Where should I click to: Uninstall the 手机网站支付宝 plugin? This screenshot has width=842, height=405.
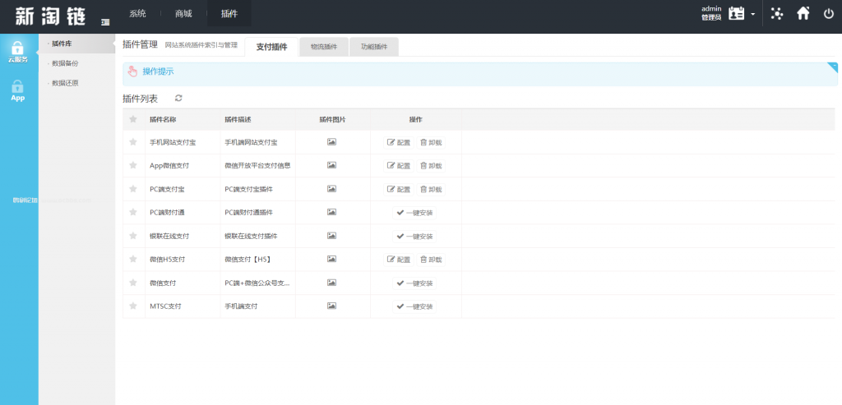click(431, 143)
